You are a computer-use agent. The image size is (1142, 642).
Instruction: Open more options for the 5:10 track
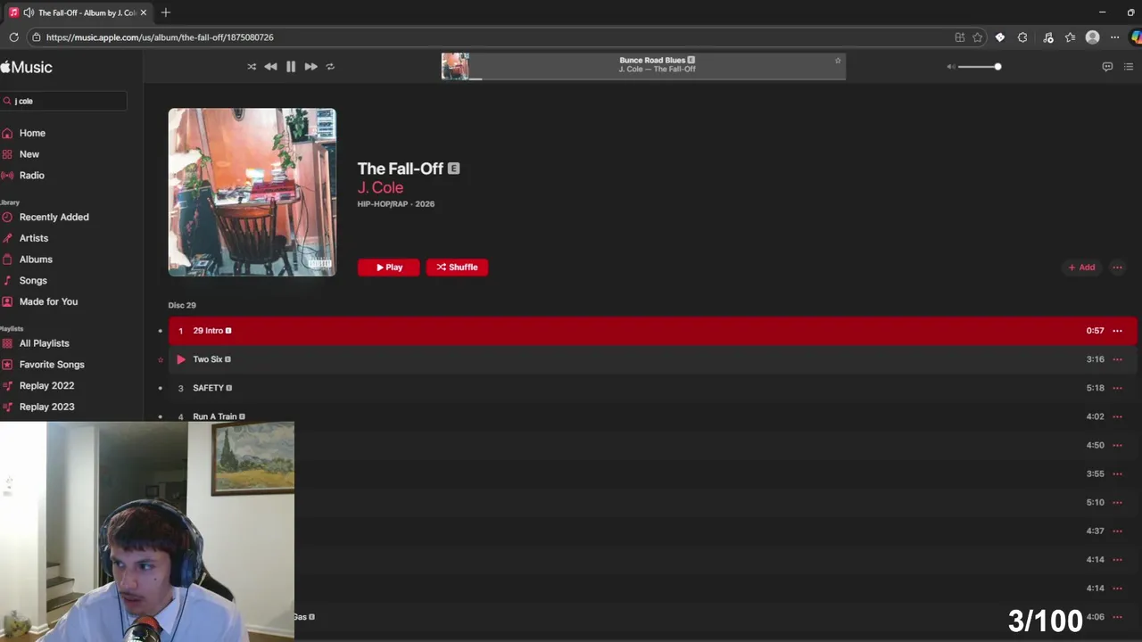(x=1117, y=502)
